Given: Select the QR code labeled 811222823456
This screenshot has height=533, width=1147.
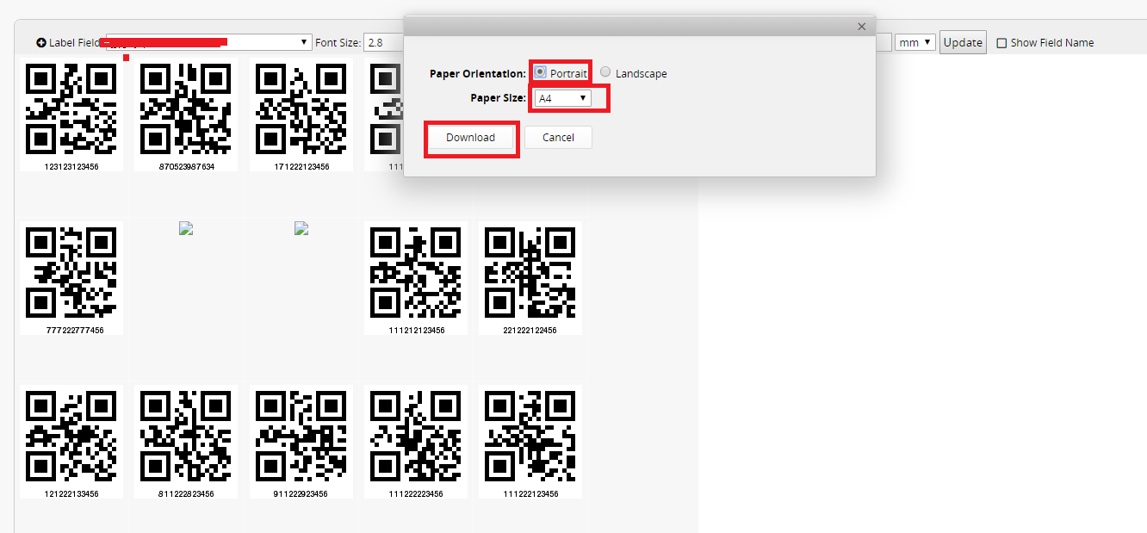Looking at the screenshot, I should (x=186, y=436).
